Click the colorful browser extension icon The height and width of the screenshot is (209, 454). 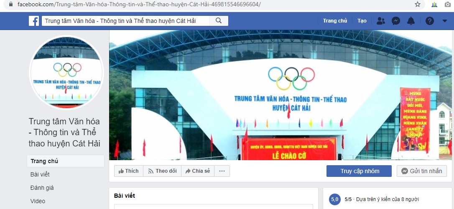pos(434,4)
